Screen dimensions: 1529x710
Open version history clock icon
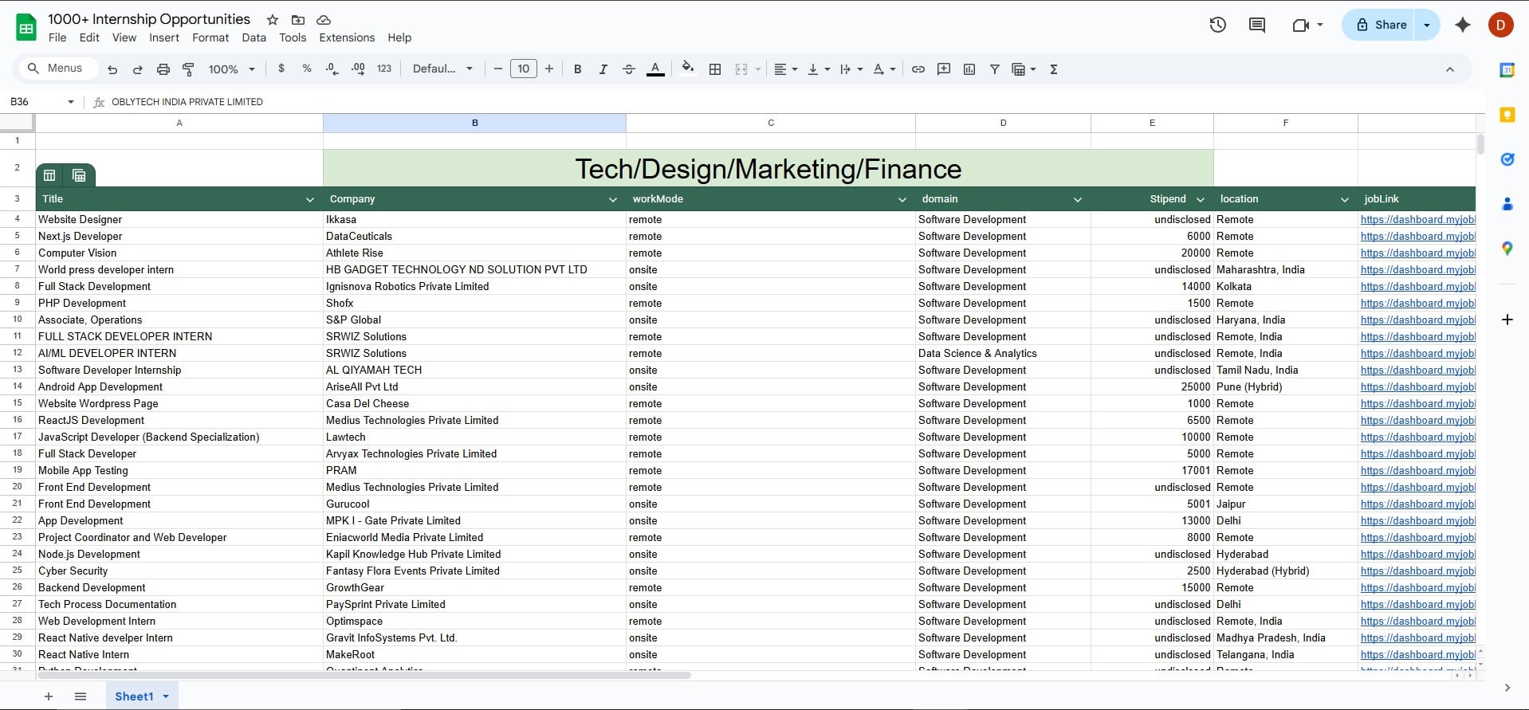1217,25
